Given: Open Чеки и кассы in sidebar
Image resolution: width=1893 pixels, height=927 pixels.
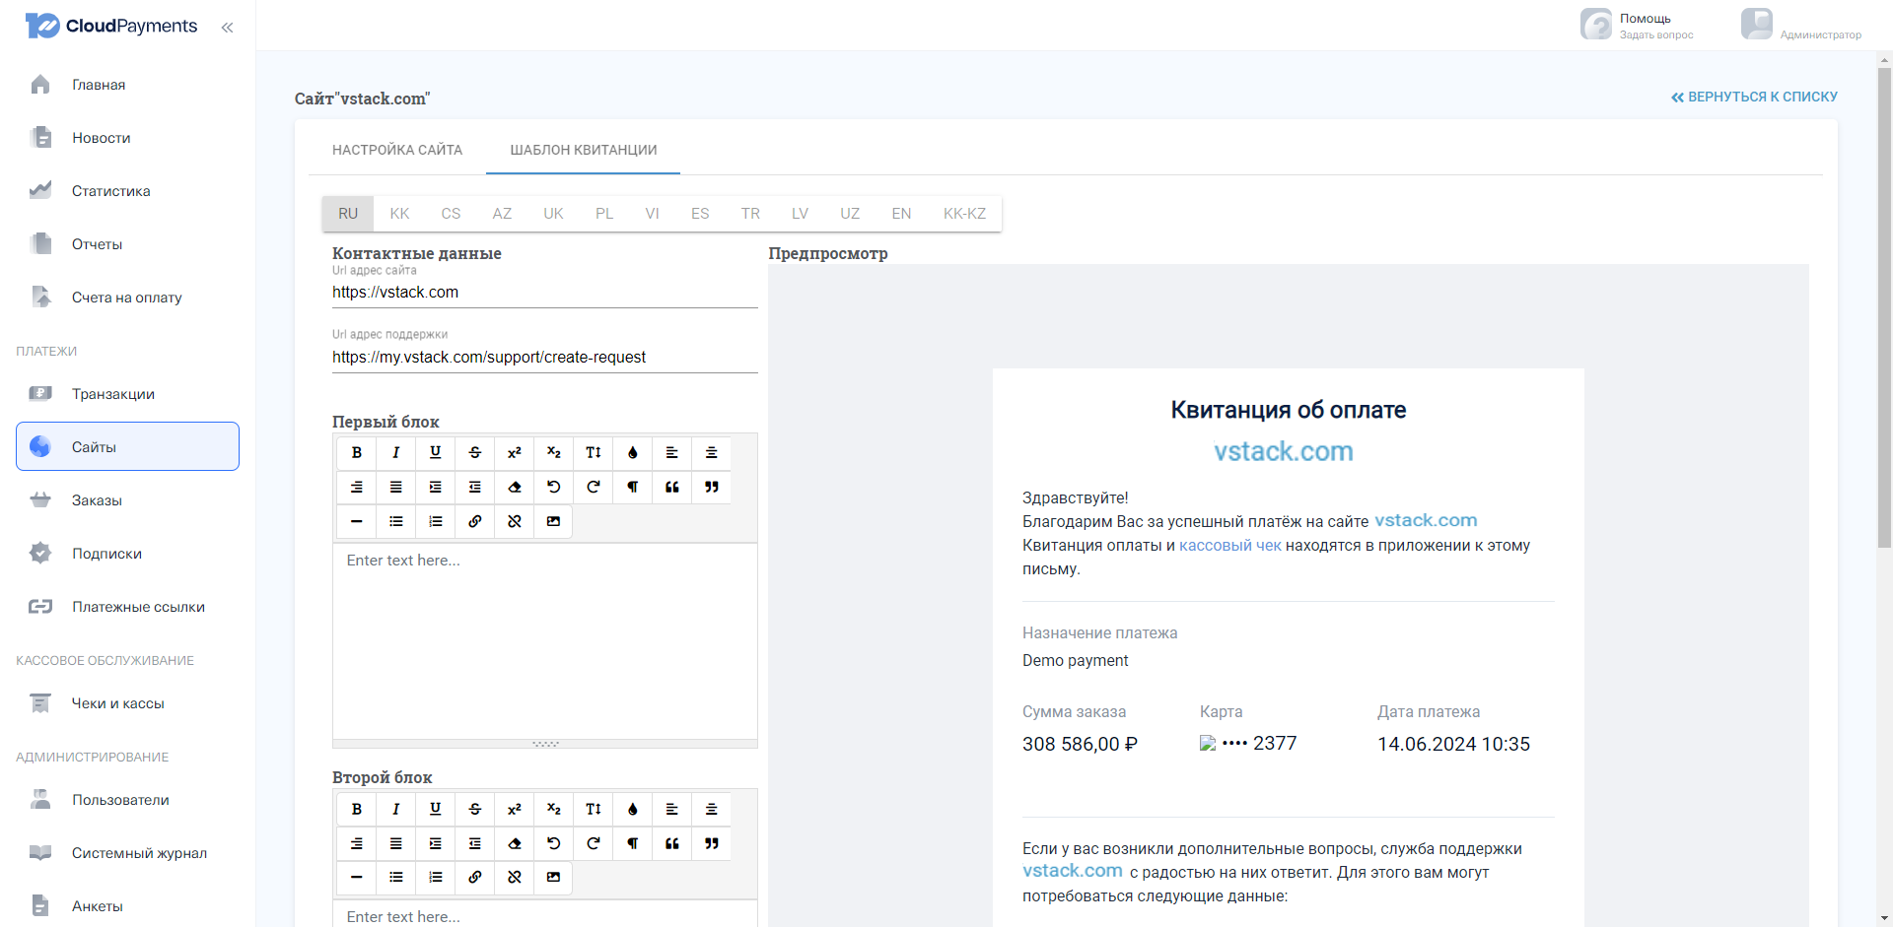Looking at the screenshot, I should pyautogui.click(x=127, y=703).
